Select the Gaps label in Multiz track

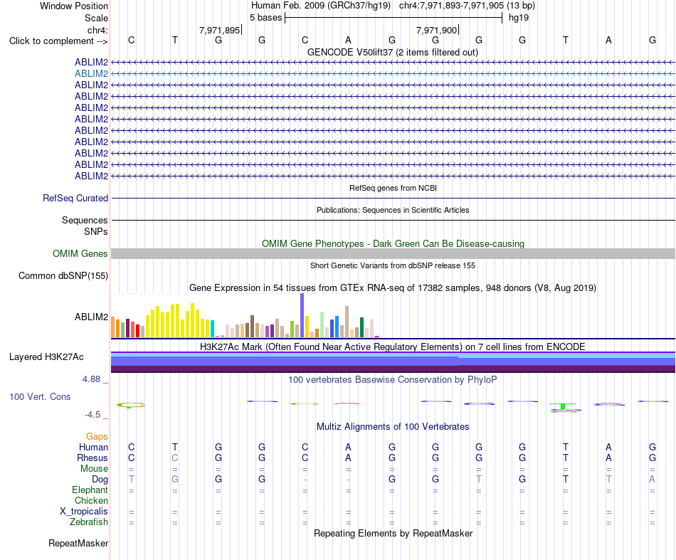[x=97, y=437]
